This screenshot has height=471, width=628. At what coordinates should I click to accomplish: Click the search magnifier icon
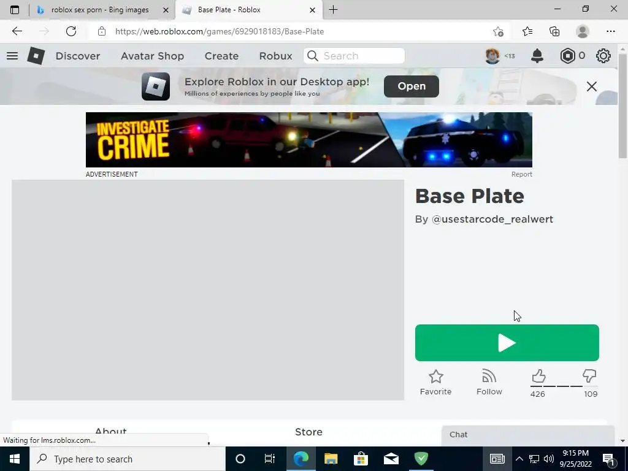point(313,56)
